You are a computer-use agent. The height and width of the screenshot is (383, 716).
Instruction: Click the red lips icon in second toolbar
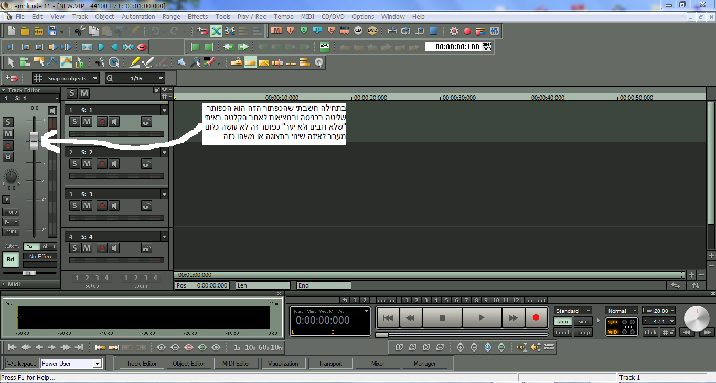tap(142, 47)
